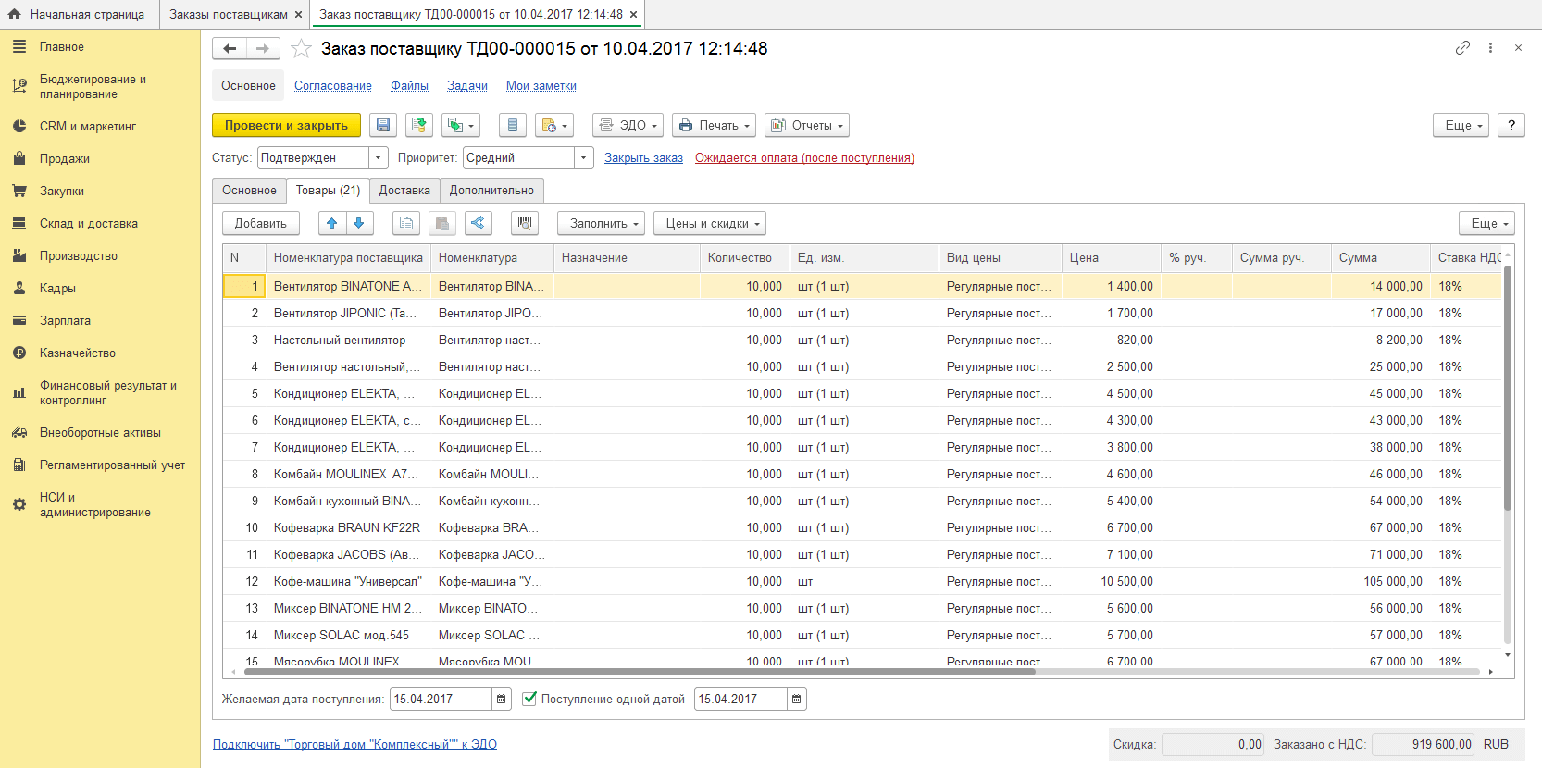Open the Печать dropdown menu

(x=714, y=126)
